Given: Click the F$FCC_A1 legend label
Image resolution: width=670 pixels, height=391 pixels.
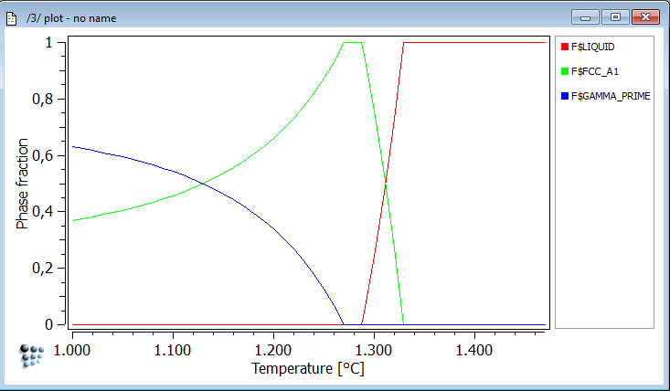Looking at the screenshot, I should point(594,70).
